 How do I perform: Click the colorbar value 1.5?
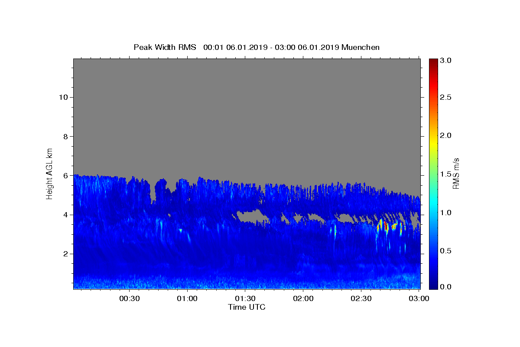[x=446, y=174]
